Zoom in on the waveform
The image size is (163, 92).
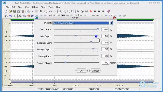(x=60, y=11)
